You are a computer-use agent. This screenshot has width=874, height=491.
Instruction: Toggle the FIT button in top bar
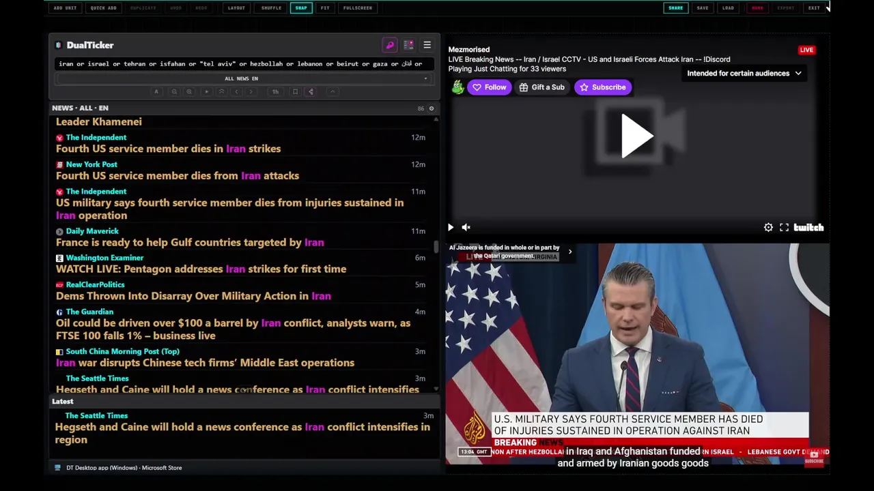pos(325,8)
